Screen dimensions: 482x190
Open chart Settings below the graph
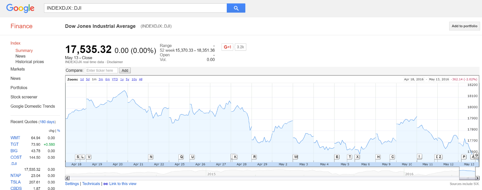[72, 184]
